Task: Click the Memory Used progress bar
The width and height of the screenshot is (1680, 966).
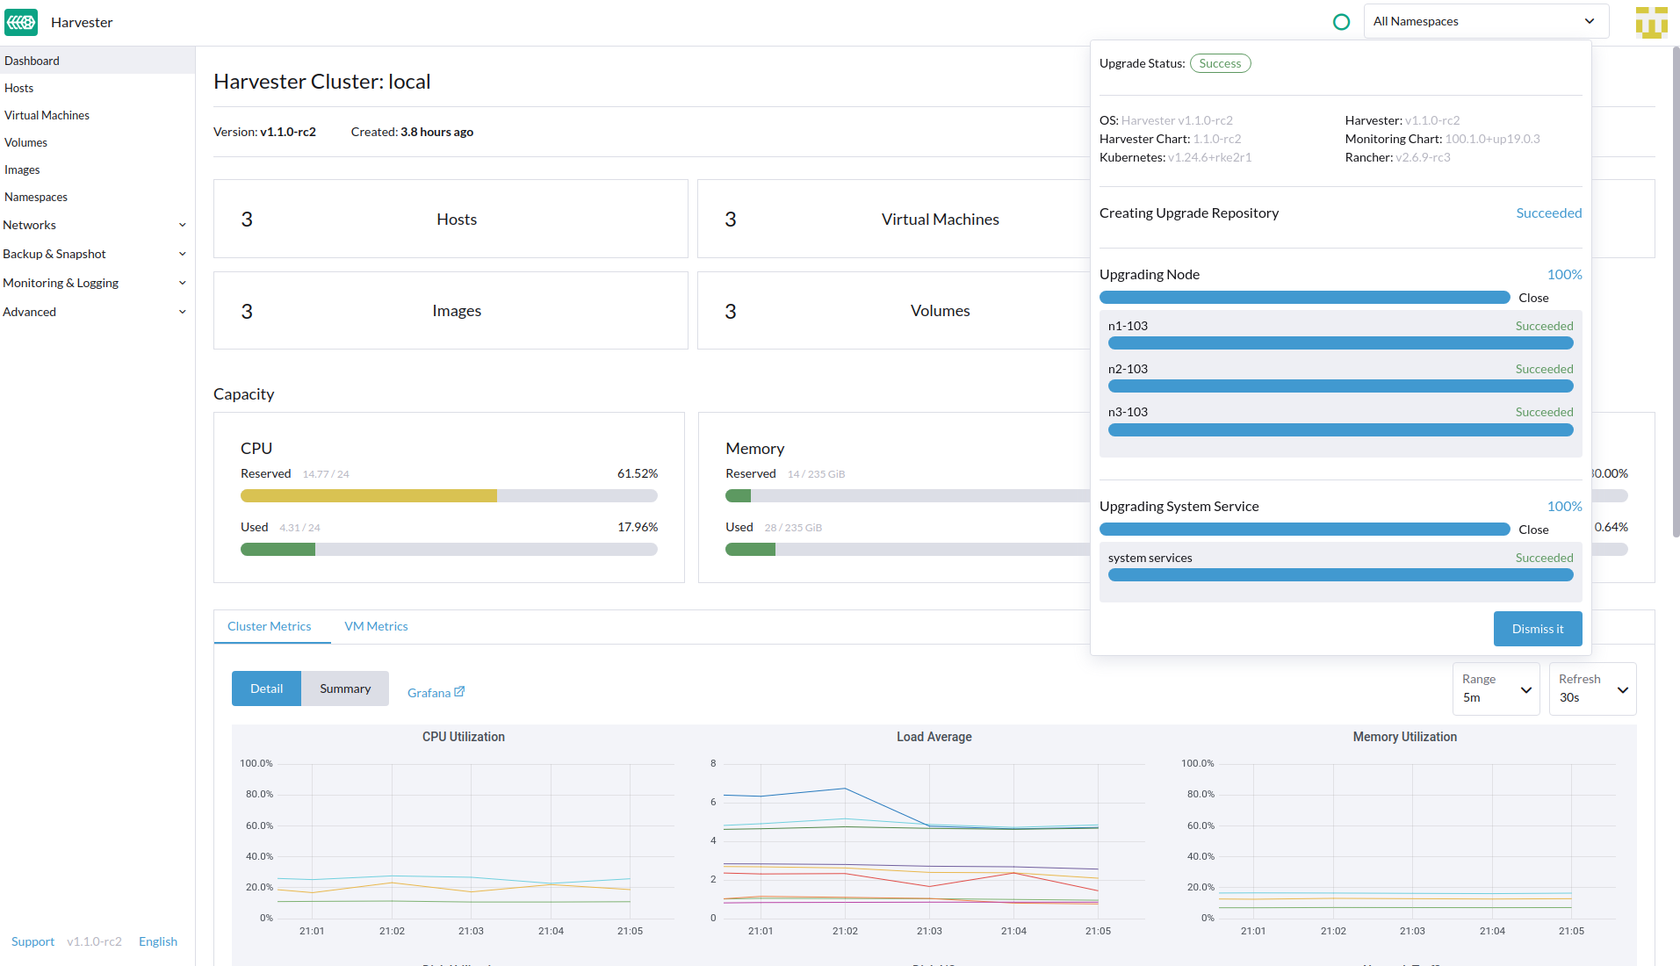Action: pyautogui.click(x=907, y=550)
